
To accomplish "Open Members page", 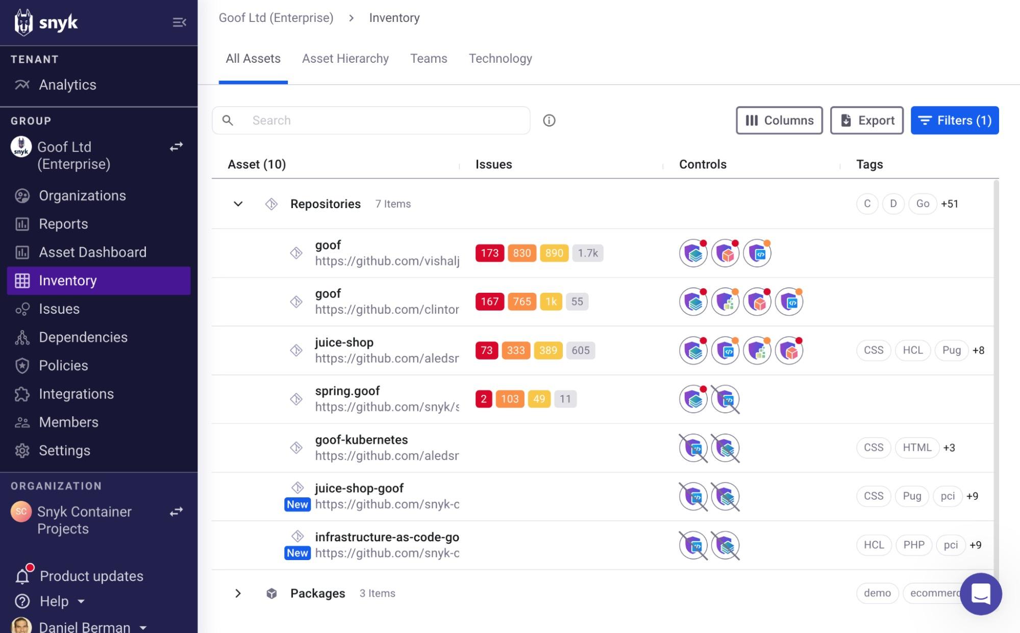I will 68,422.
